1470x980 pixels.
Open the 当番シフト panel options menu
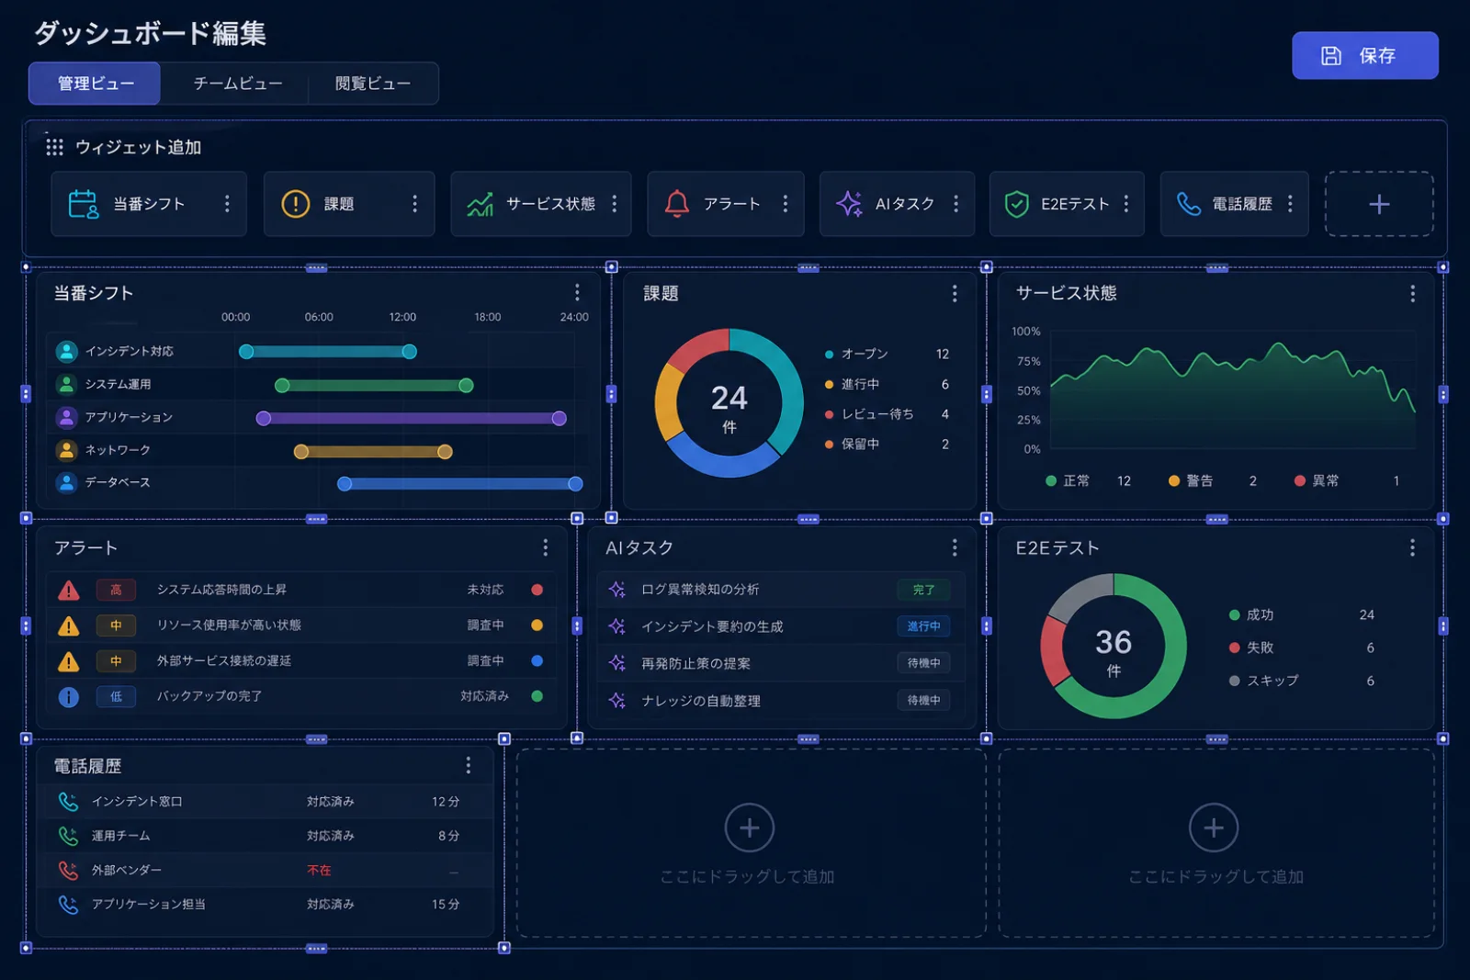[577, 293]
